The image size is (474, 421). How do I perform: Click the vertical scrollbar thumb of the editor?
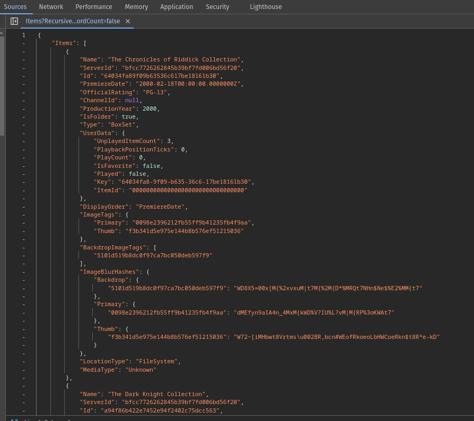[2, 85]
